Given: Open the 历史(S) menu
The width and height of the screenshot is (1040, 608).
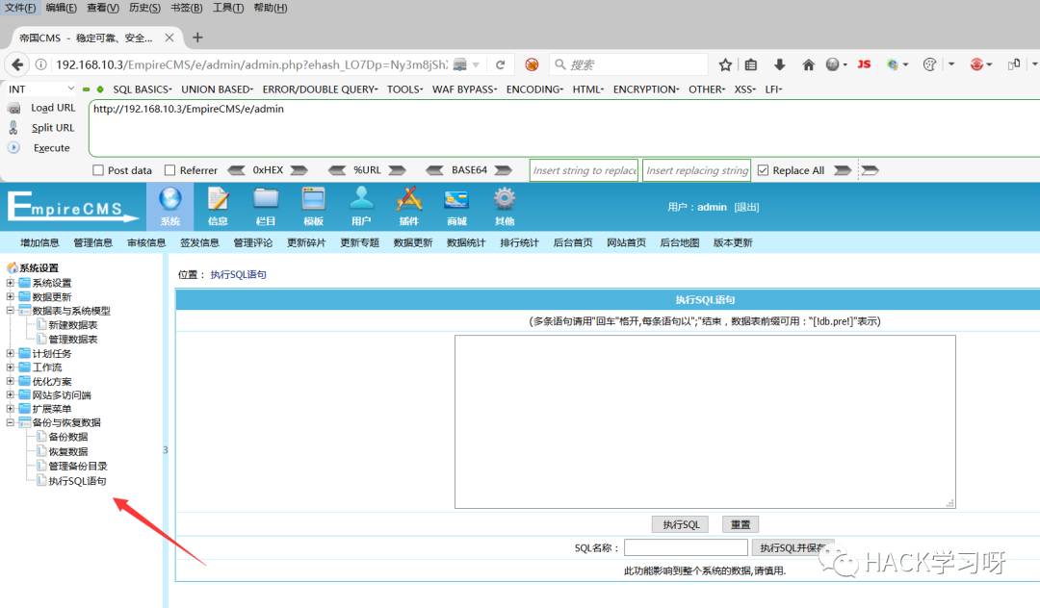Looking at the screenshot, I should pos(144,8).
